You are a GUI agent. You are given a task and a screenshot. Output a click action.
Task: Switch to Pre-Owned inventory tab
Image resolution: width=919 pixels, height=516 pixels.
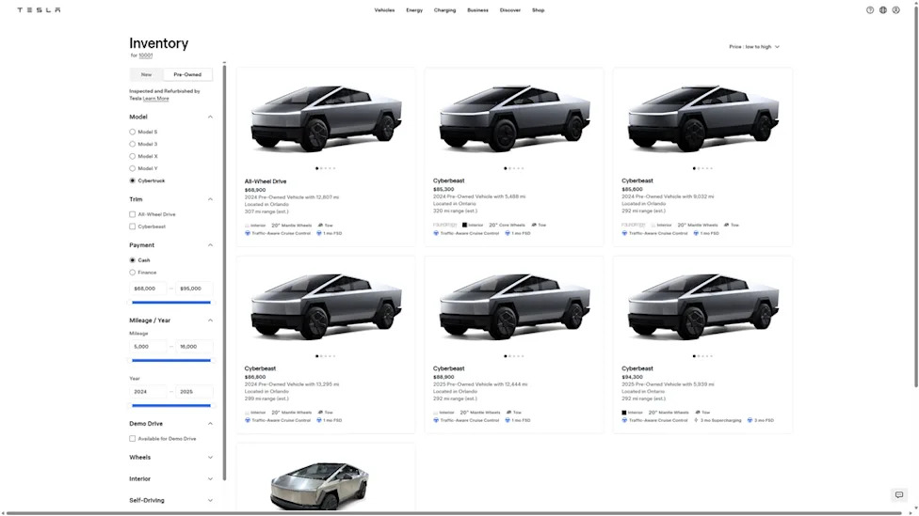(187, 75)
